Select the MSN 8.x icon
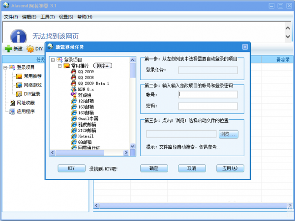This screenshot has width=295, height=221. (x=74, y=89)
